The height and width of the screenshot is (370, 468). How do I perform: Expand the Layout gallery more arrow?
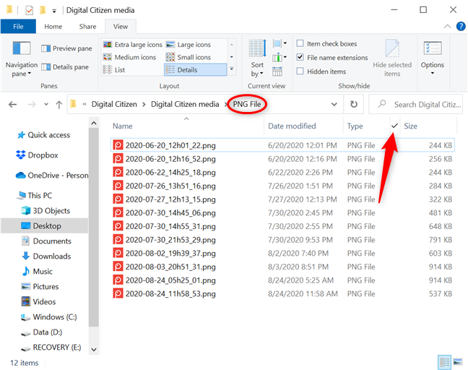tap(232, 69)
